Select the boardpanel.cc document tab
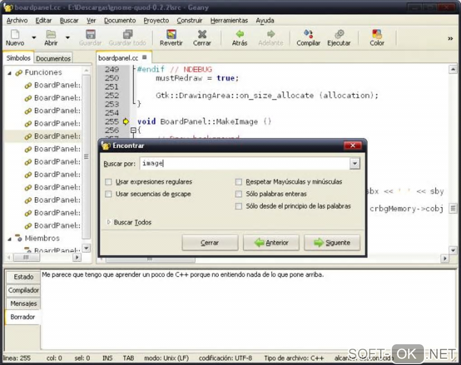Image resolution: width=461 pixels, height=365 pixels. (x=118, y=58)
